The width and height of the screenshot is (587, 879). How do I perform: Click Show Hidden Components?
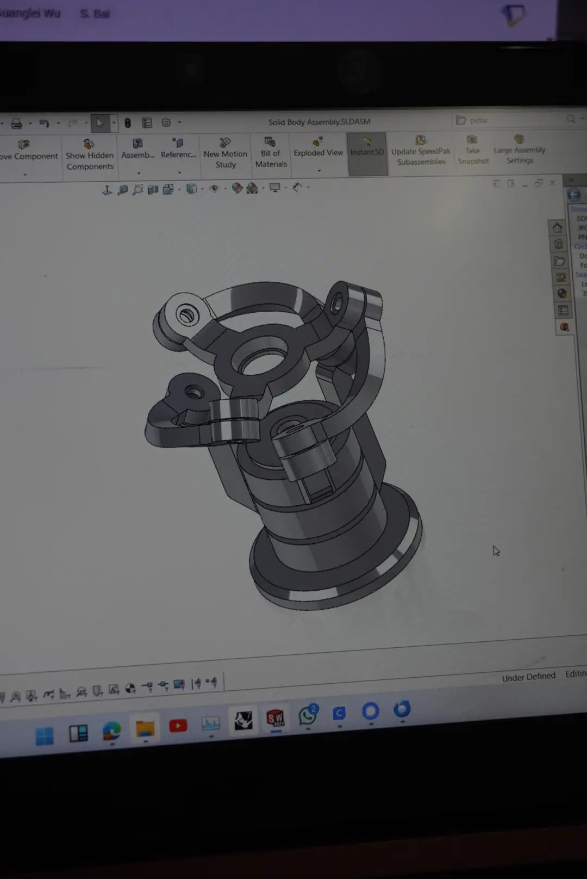(90, 155)
